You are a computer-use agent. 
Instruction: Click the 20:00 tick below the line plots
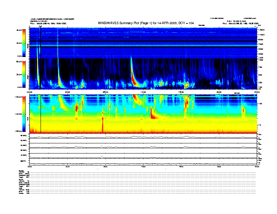[219, 166]
